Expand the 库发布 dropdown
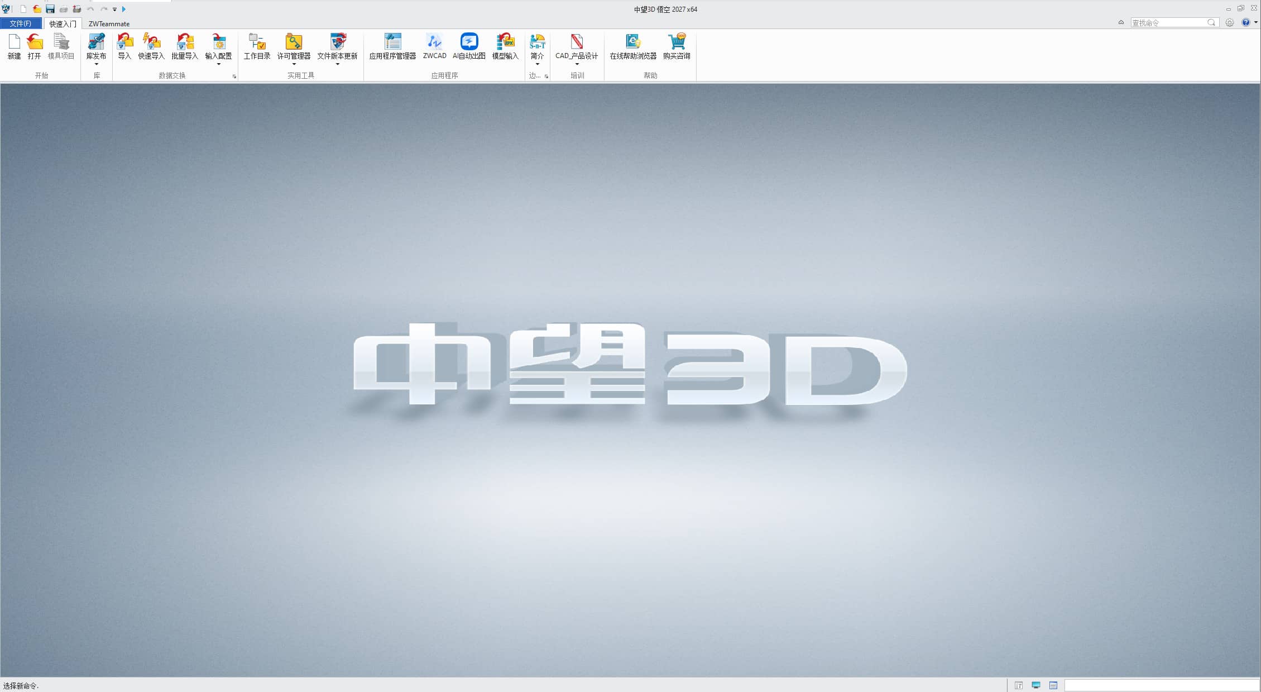Image resolution: width=1261 pixels, height=692 pixels. [x=97, y=64]
